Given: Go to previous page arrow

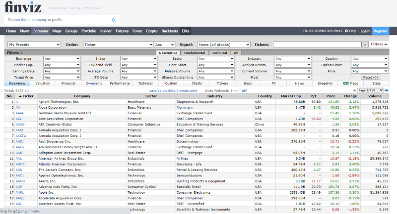Looking at the screenshot, I should coord(354,90).
